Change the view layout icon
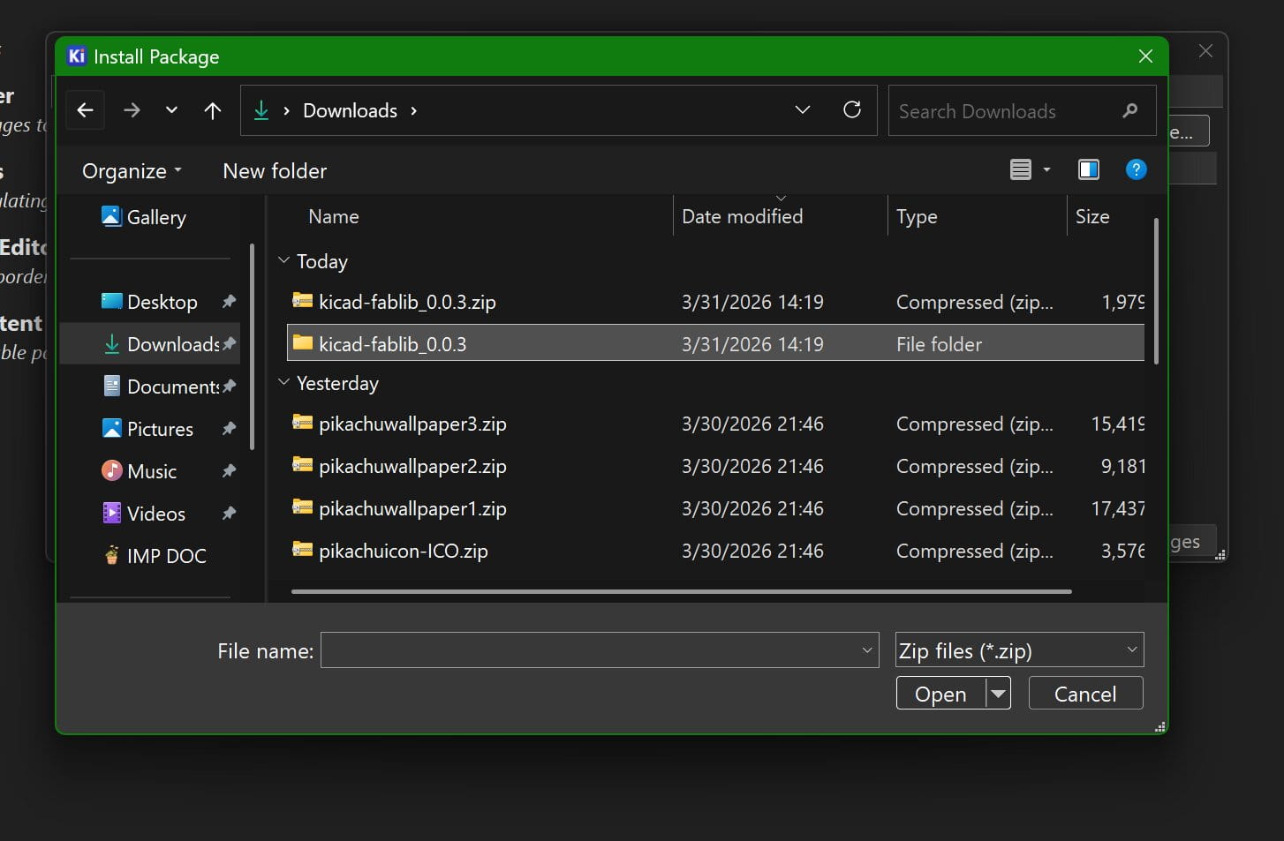Viewport: 1284px width, 841px height. tap(1021, 169)
